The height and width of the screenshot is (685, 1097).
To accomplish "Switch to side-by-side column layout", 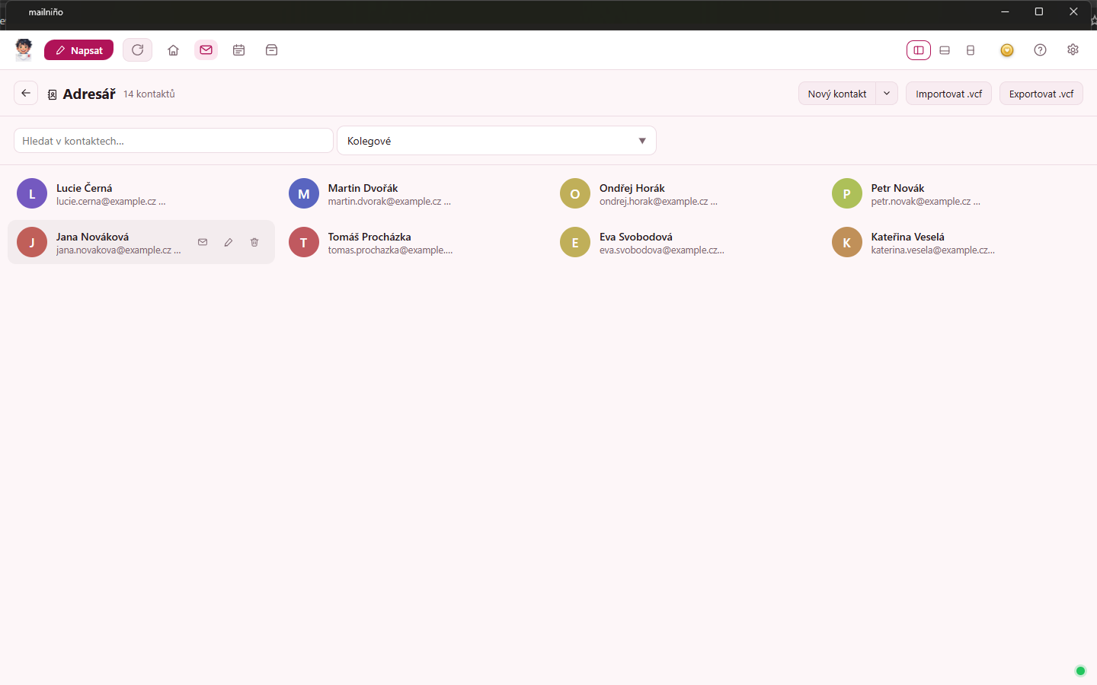I will click(919, 50).
